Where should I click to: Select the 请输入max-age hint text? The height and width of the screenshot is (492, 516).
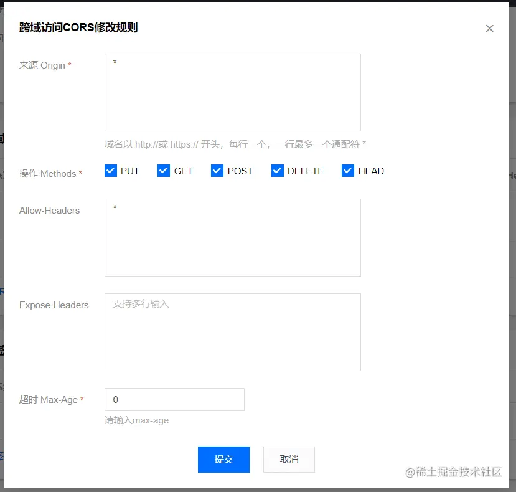(136, 420)
